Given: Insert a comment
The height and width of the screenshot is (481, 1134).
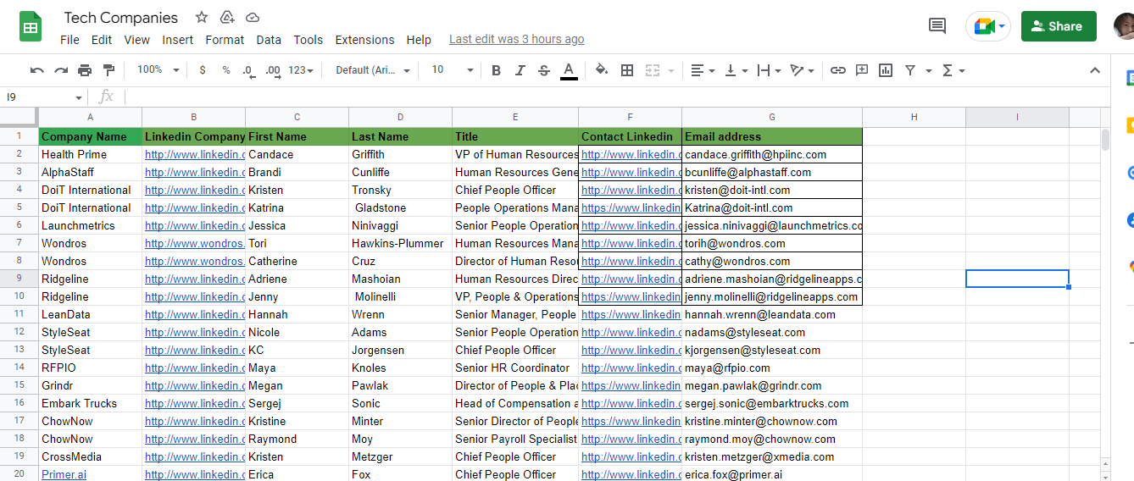Looking at the screenshot, I should (862, 70).
